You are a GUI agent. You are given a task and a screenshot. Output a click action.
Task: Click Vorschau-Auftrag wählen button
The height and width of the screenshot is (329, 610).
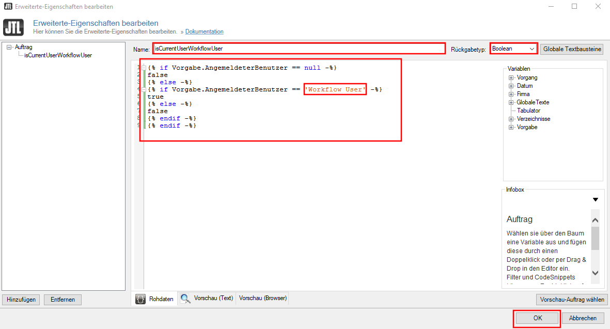click(572, 300)
